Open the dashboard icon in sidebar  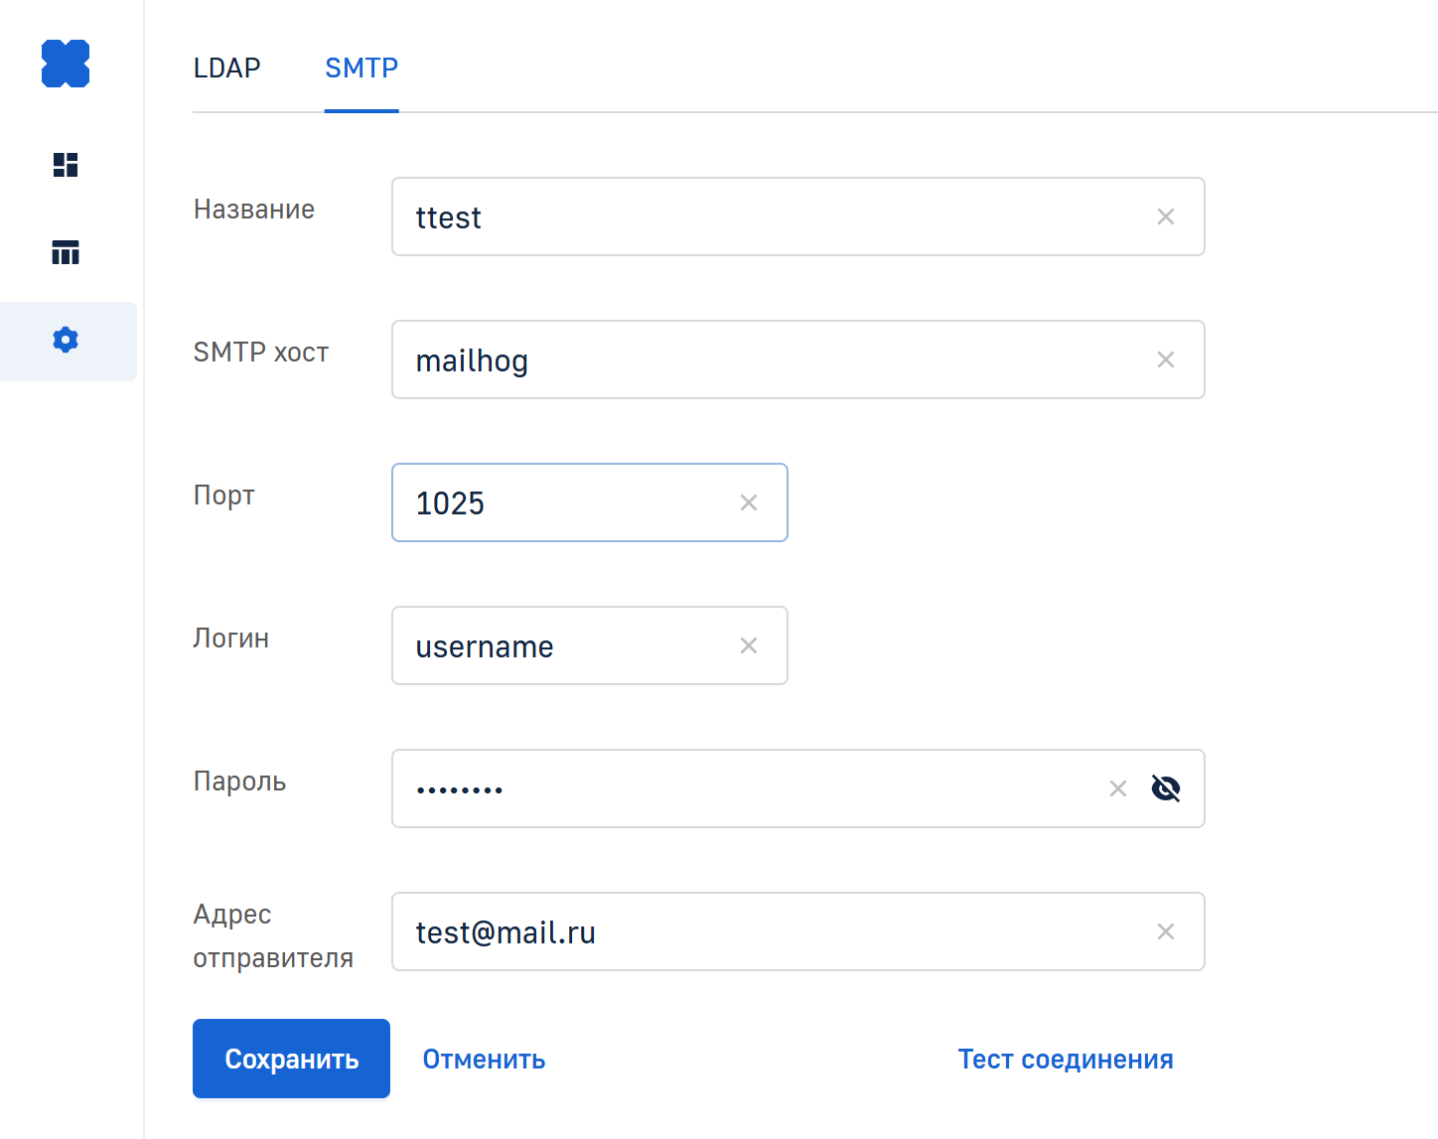pyautogui.click(x=66, y=165)
